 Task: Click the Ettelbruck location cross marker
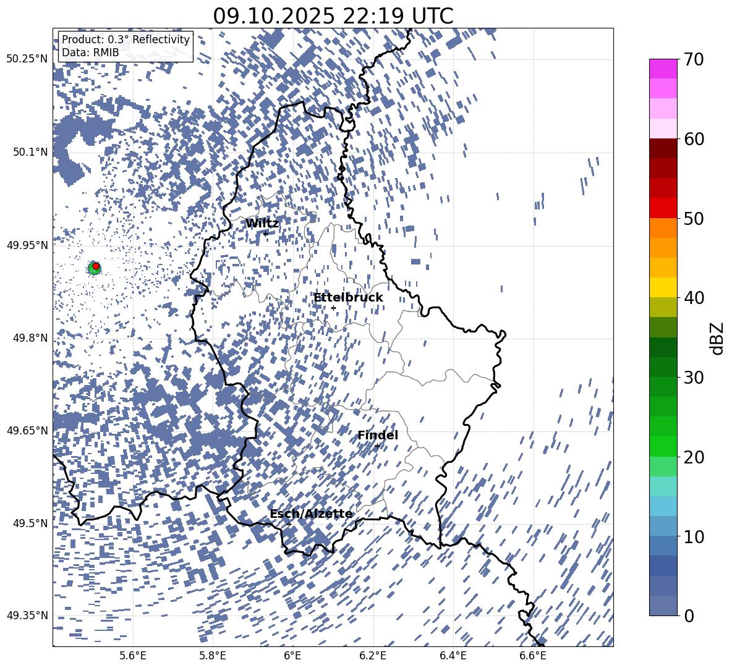333,308
